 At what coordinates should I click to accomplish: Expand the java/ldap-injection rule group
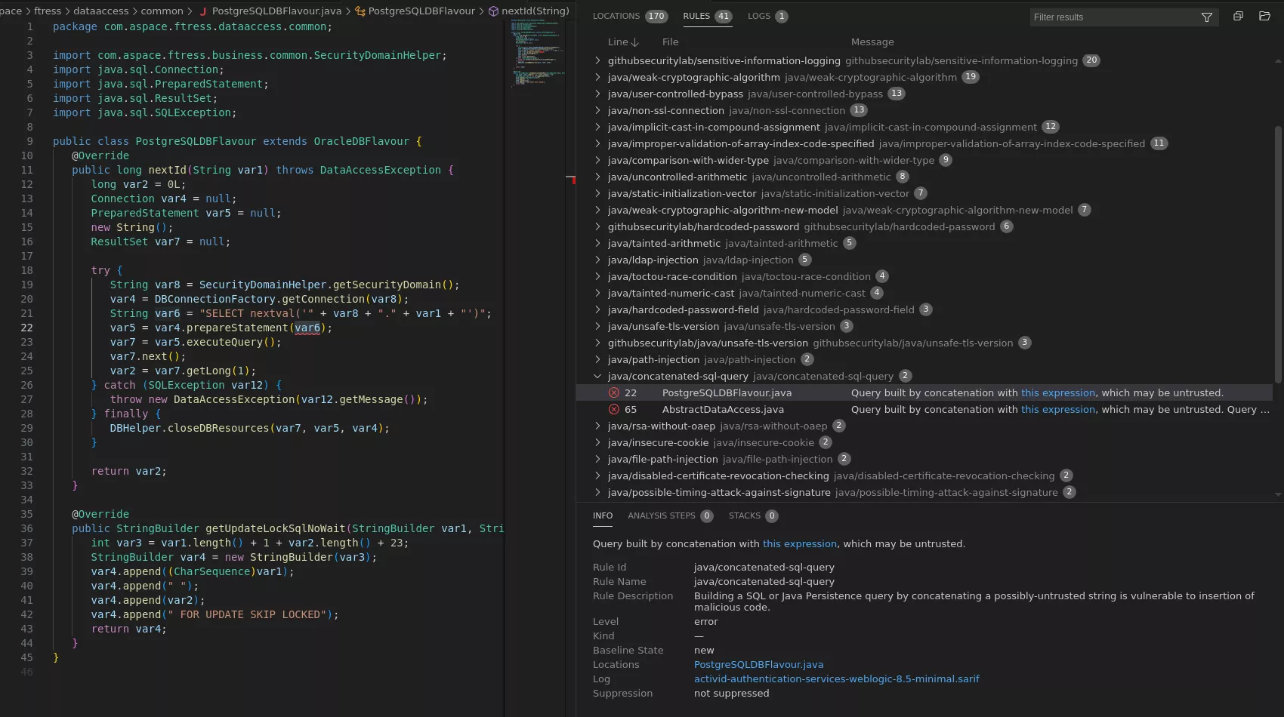[x=597, y=260]
